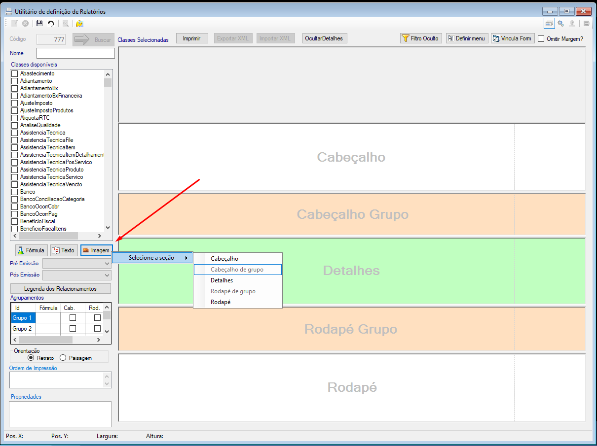Viewport: 597px width, 446px height.
Task: Choose Rodapé in the section submenu
Action: [x=237, y=302]
